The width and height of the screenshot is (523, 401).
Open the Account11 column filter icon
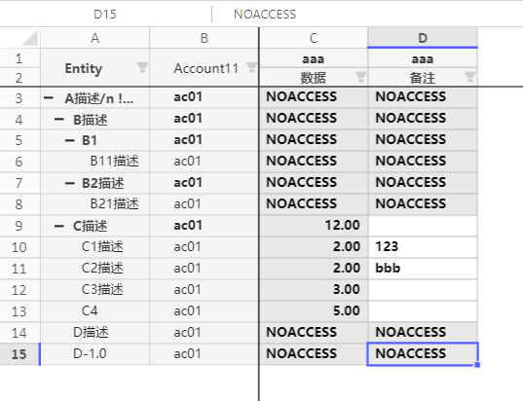[x=252, y=67]
